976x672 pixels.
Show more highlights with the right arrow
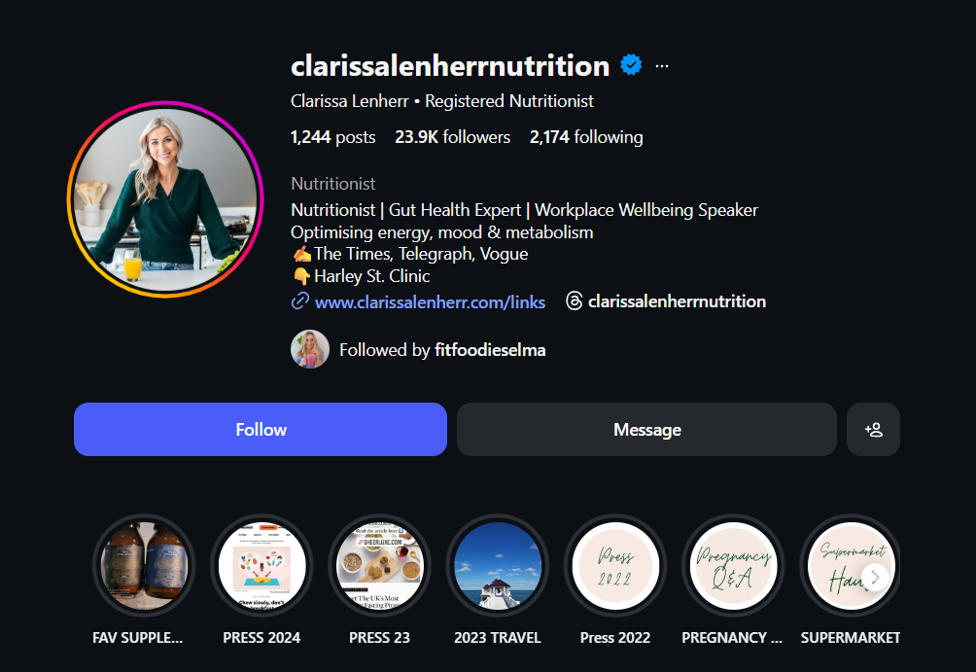point(875,578)
